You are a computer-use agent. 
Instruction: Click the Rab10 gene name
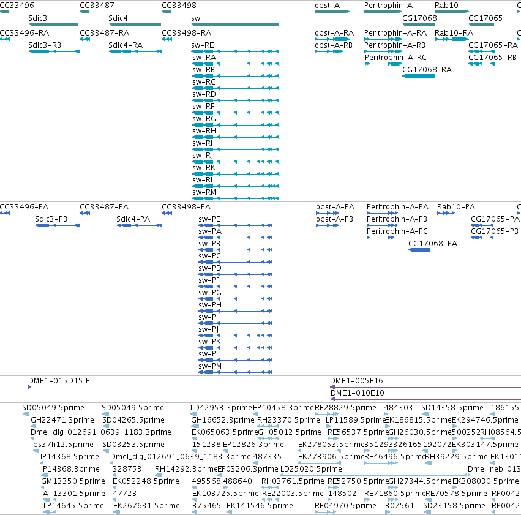pyautogui.click(x=446, y=6)
